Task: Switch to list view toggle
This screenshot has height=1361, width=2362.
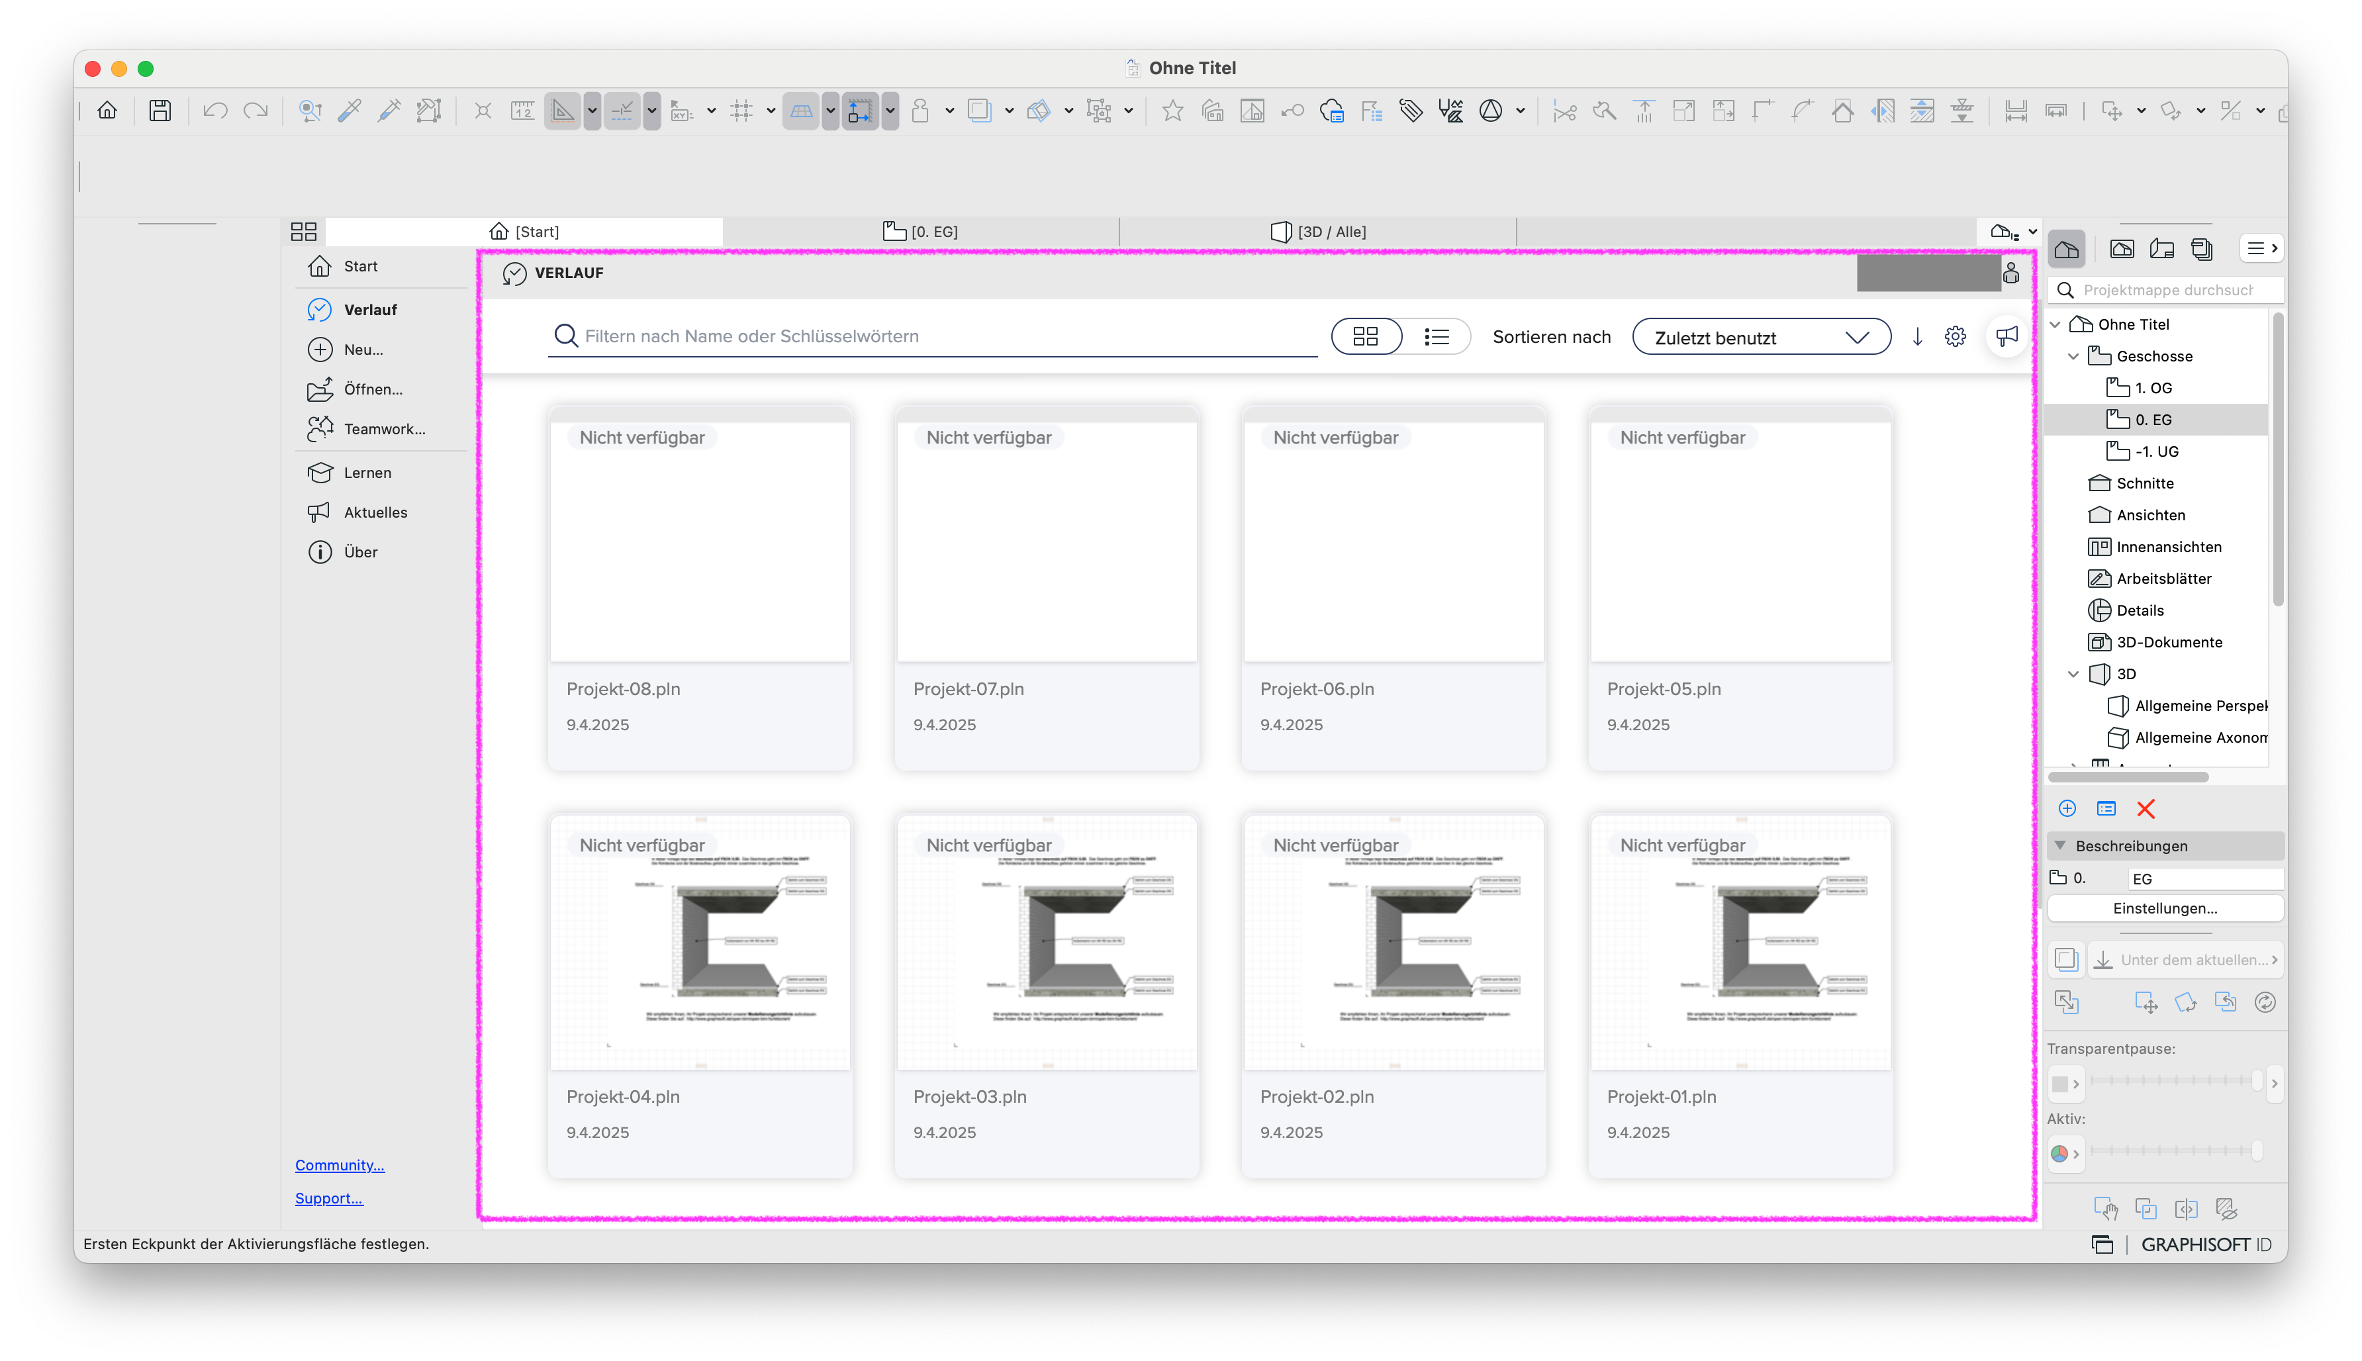Action: (1437, 336)
